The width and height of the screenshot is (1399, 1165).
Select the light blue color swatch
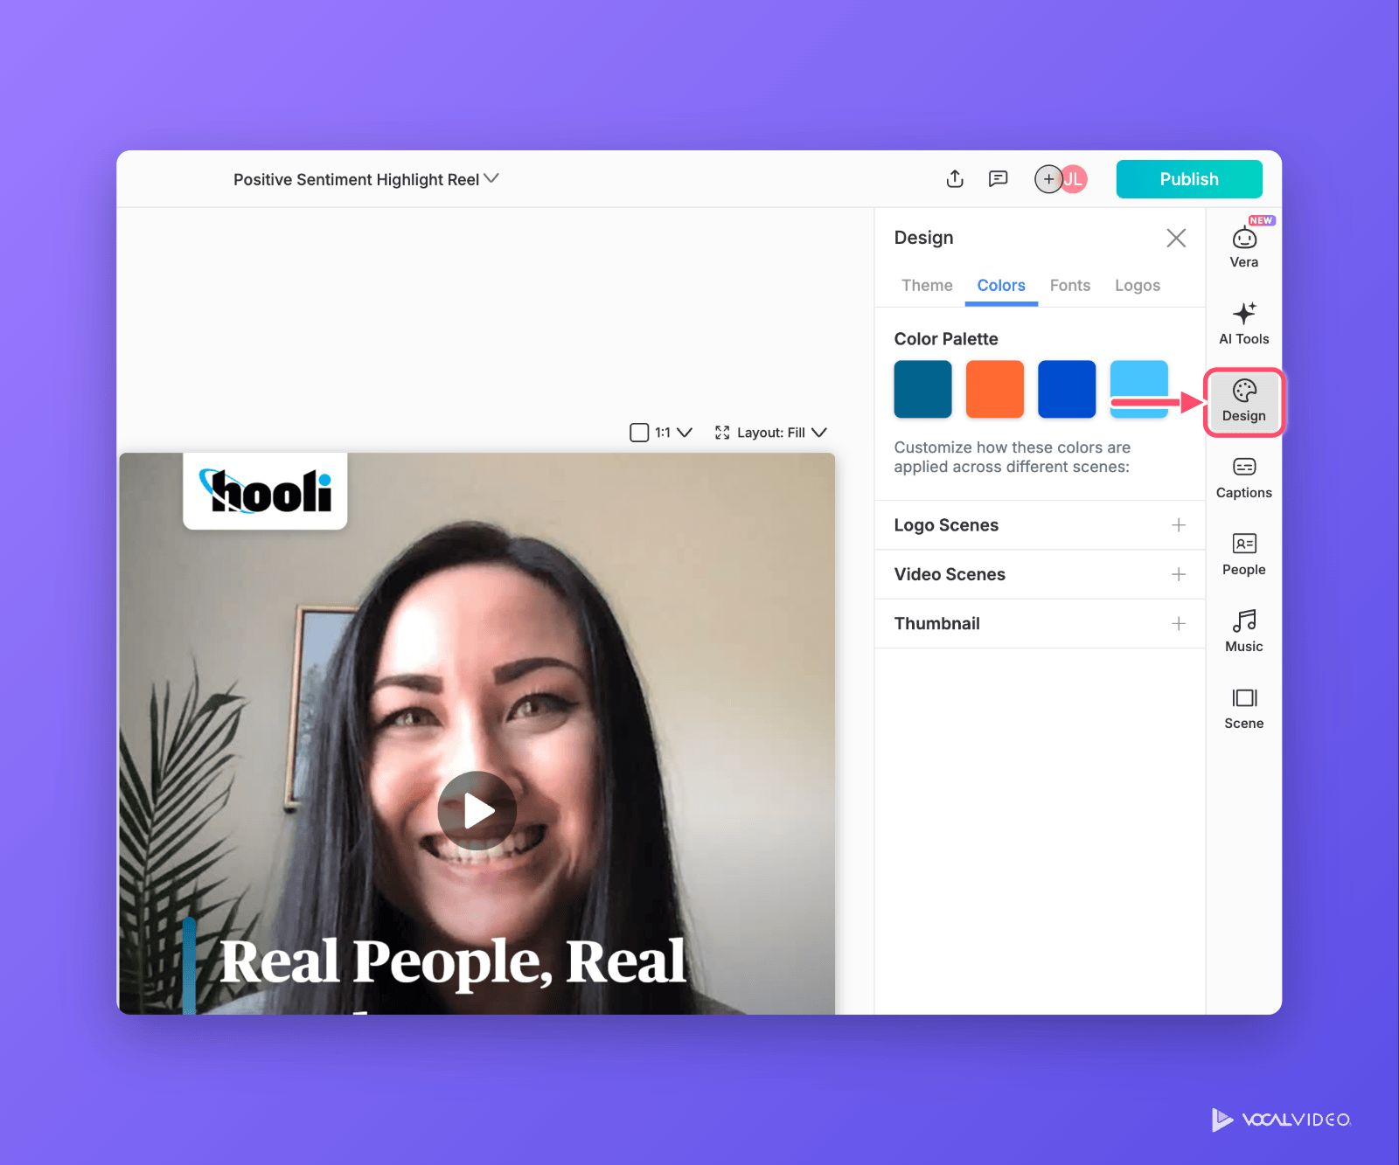click(1138, 389)
